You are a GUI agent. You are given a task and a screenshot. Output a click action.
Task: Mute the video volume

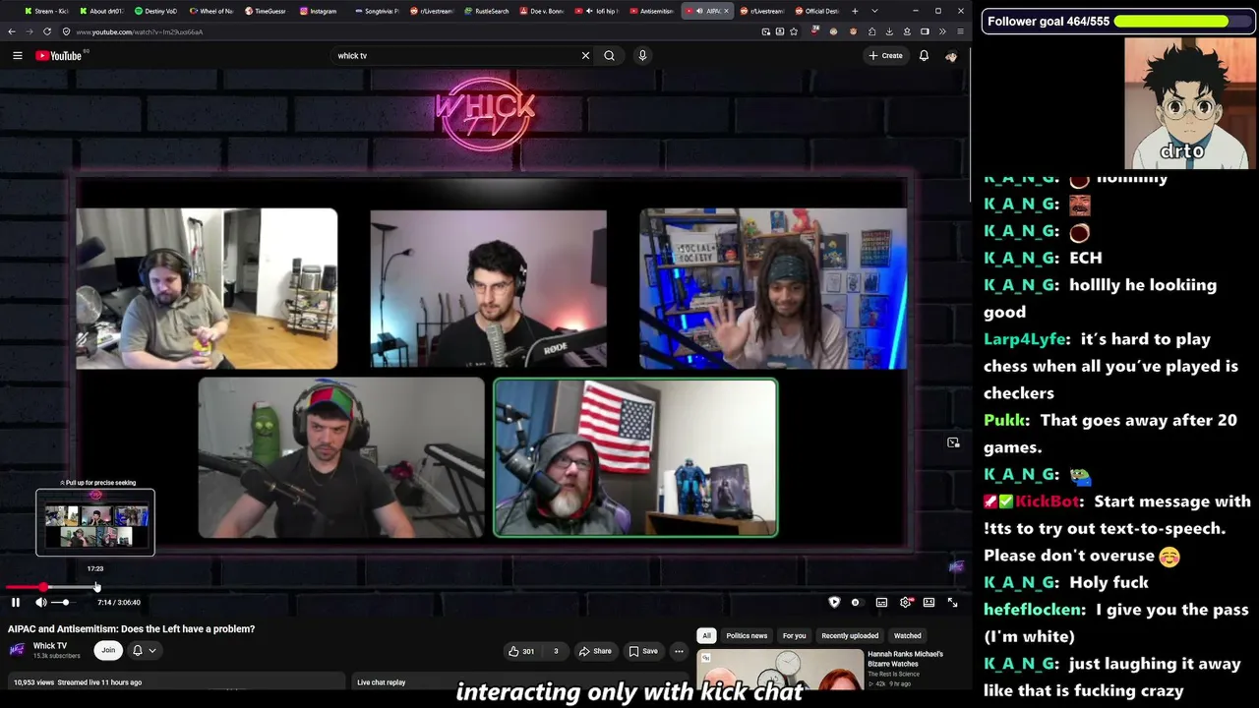(41, 602)
